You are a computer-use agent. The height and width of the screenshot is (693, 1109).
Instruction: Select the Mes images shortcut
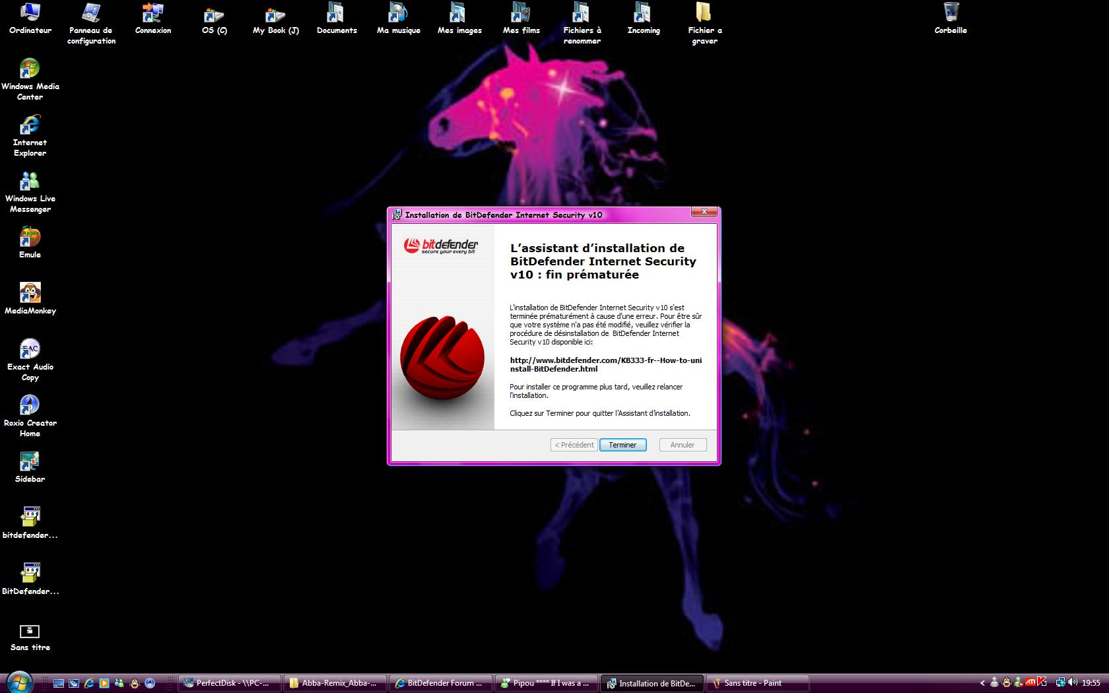tap(459, 18)
